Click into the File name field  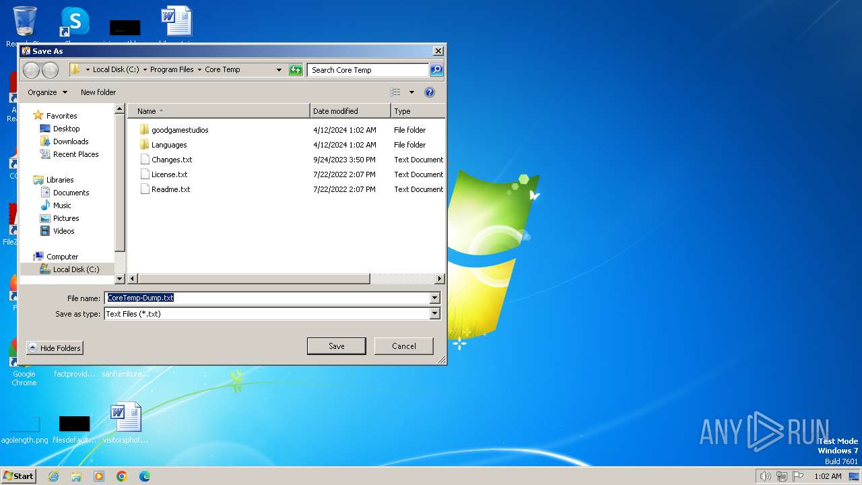[x=267, y=298]
